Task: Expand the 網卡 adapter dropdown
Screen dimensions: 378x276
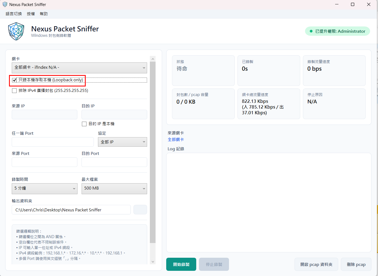Action: [x=79, y=68]
